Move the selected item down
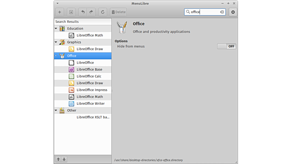 coord(64,159)
